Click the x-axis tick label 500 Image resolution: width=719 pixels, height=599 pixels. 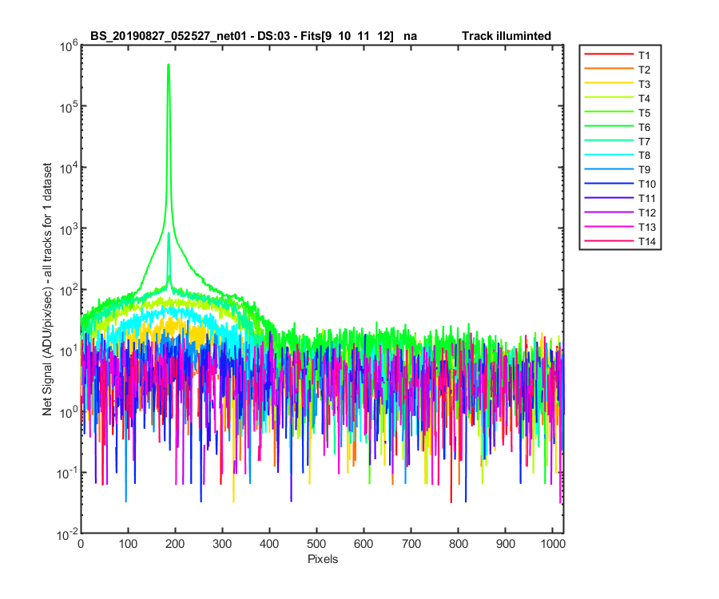pyautogui.click(x=316, y=544)
